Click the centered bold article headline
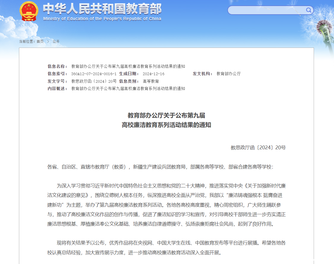This screenshot has width=334, height=264. point(166,120)
